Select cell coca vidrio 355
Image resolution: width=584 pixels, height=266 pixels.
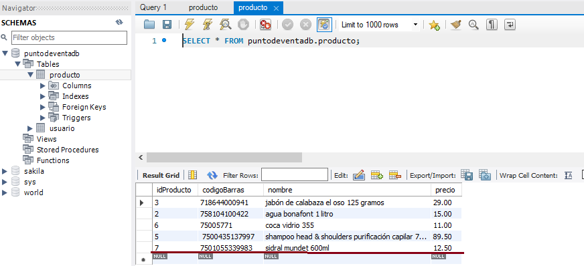[347, 225]
